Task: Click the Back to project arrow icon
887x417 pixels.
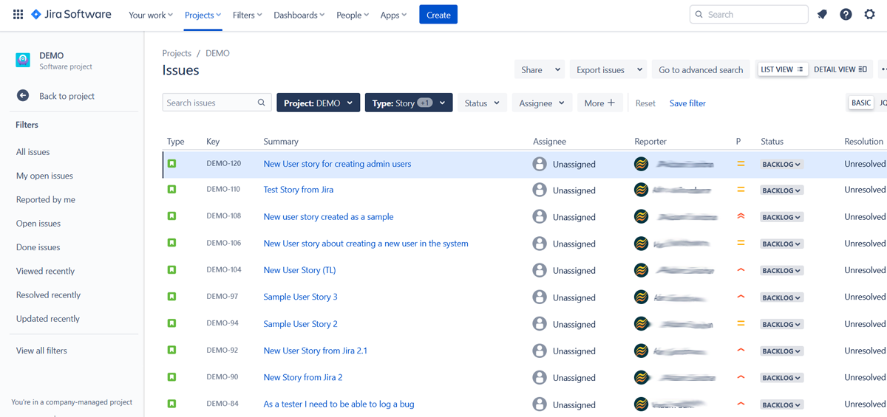Action: click(23, 96)
